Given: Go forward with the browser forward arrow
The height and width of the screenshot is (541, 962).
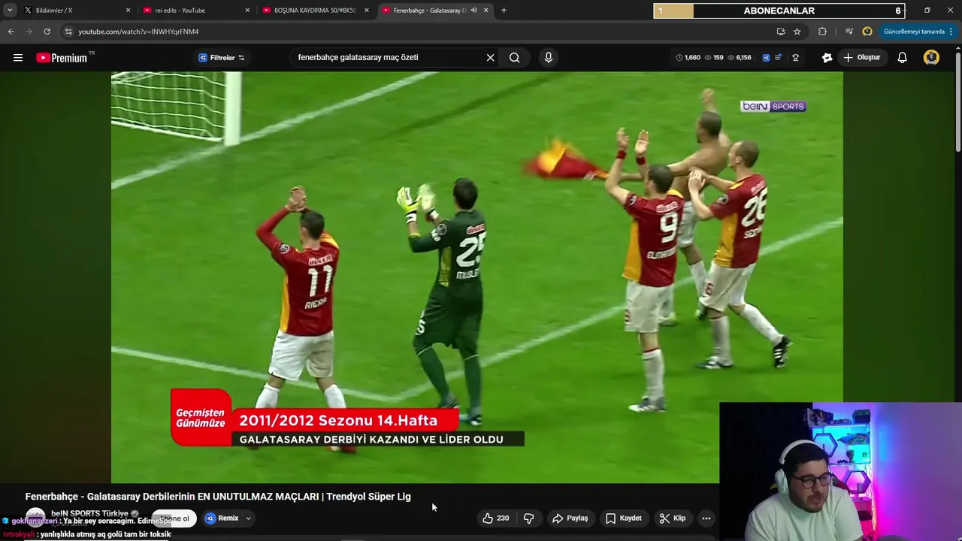Looking at the screenshot, I should coord(29,32).
